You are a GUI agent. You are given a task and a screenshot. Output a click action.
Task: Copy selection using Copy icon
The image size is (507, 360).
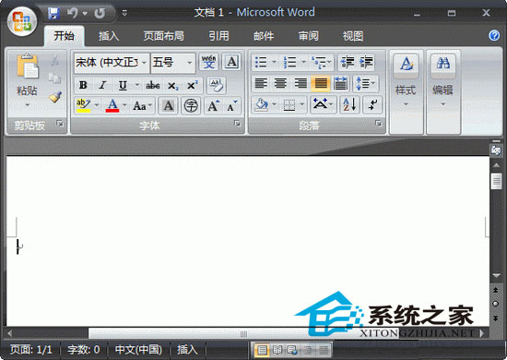[54, 78]
